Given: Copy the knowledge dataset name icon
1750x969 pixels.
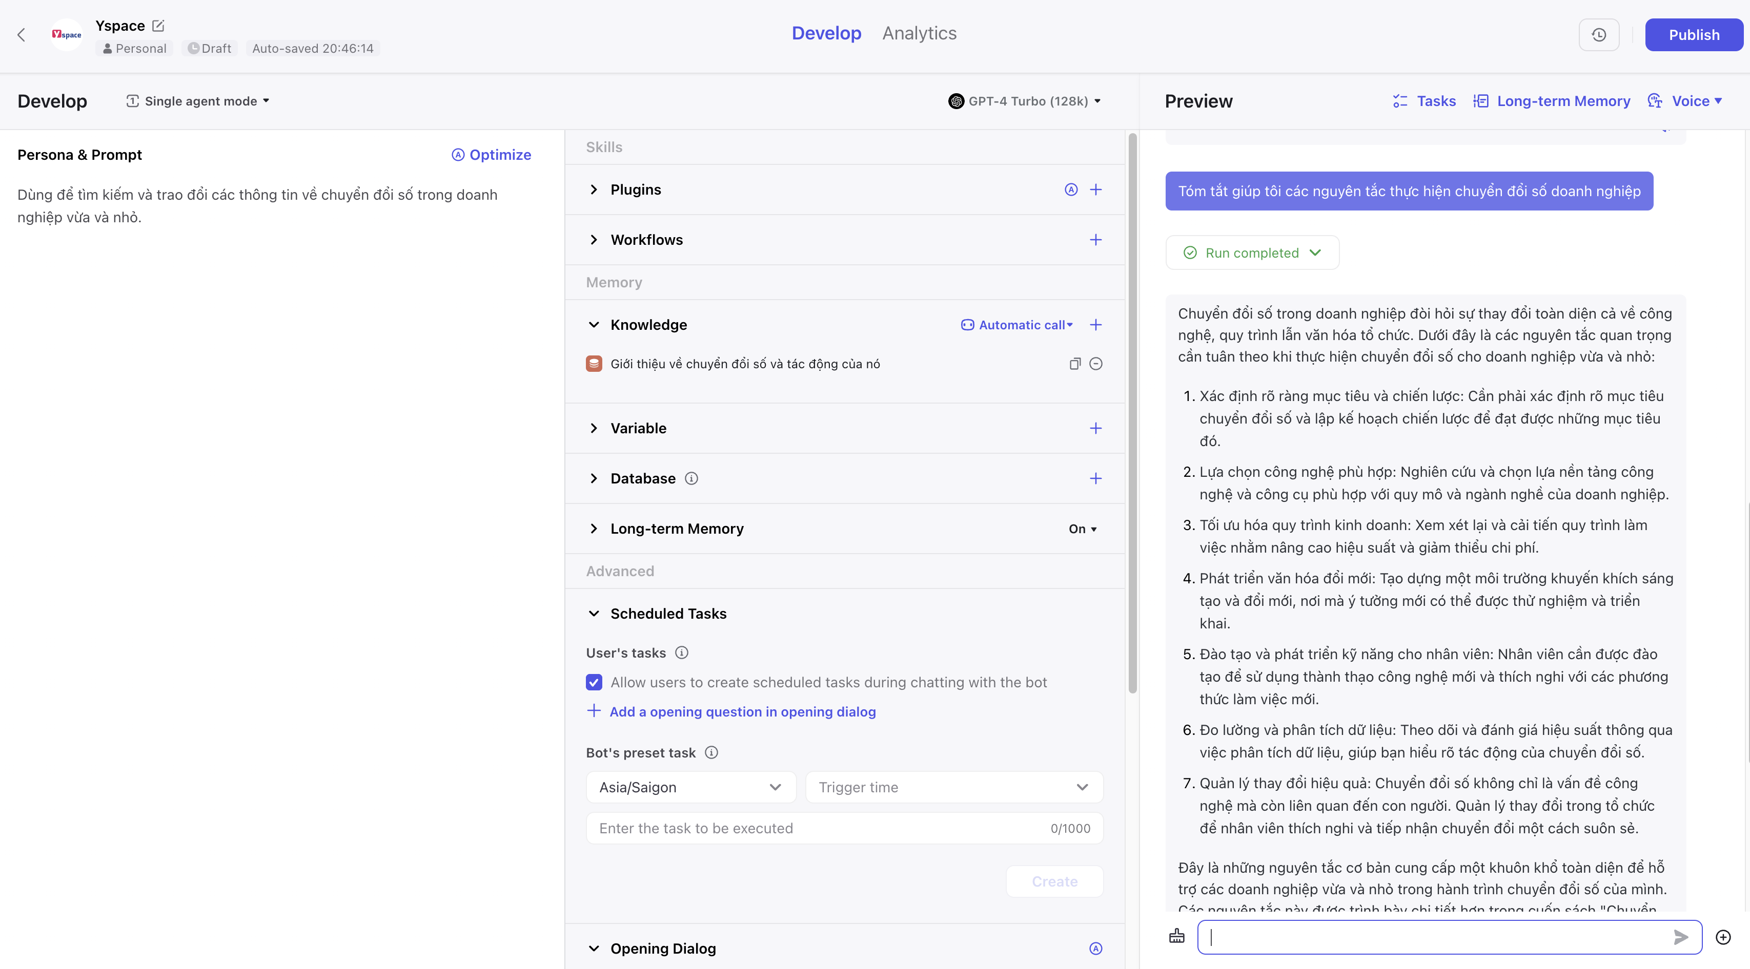Looking at the screenshot, I should [x=1075, y=364].
